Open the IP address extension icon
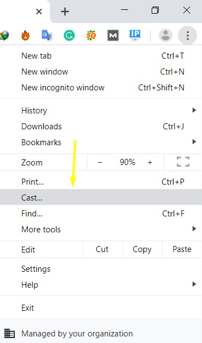 (x=135, y=35)
